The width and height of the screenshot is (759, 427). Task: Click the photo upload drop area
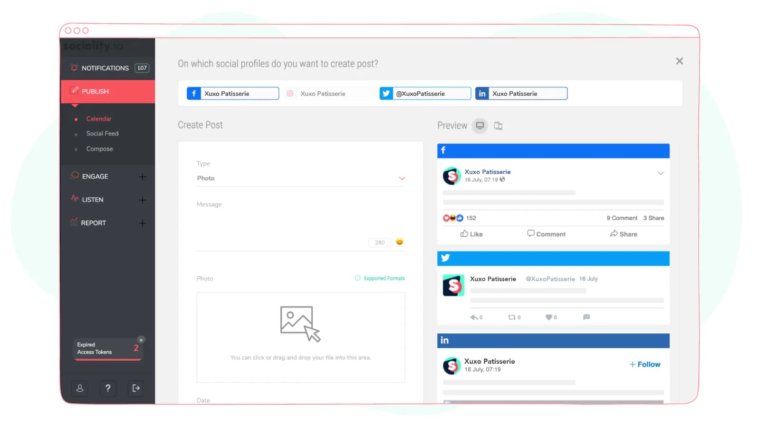[x=301, y=337]
